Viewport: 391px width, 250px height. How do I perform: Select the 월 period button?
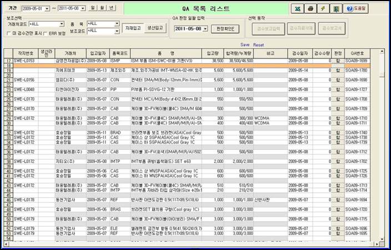point(102,8)
